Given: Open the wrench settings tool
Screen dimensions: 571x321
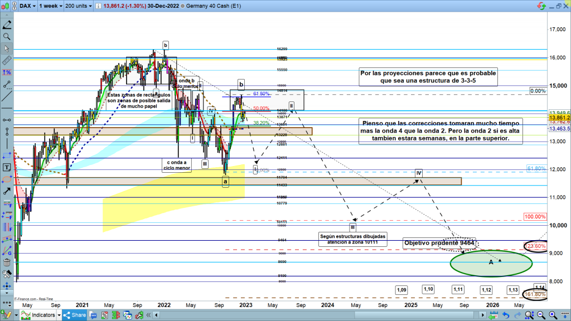Looking at the screenshot, I should 6,274.
